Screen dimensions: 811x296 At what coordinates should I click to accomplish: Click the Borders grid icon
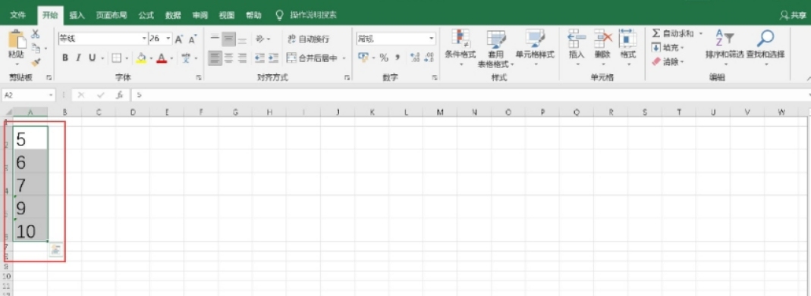pyautogui.click(x=116, y=58)
